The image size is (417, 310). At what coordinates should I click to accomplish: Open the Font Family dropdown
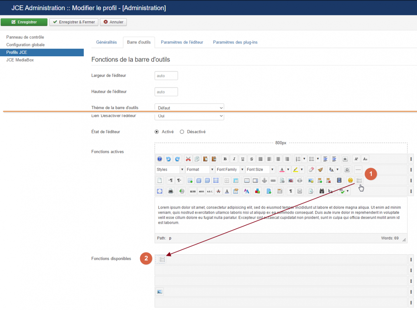click(x=230, y=170)
